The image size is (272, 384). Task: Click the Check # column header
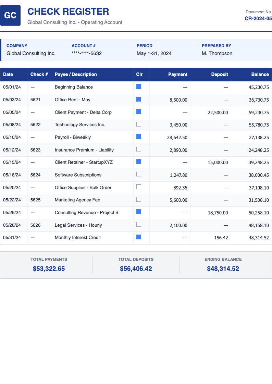pos(39,75)
